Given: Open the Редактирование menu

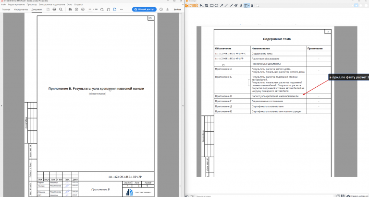Looking at the screenshot, I should pos(16,4).
